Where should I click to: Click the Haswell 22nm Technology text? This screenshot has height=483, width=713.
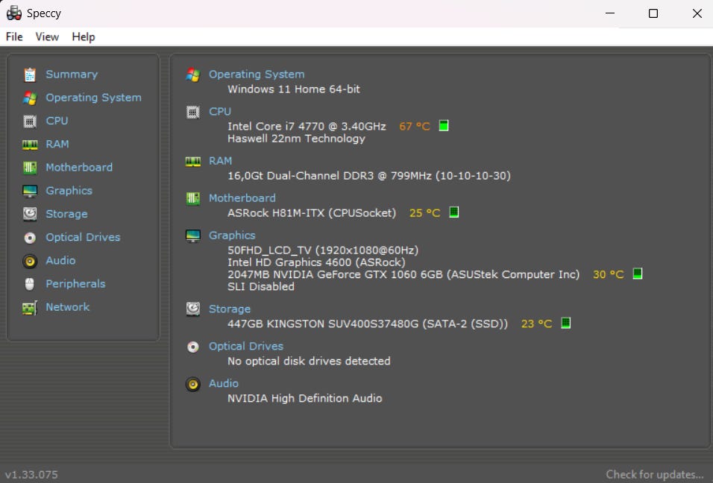[297, 139]
